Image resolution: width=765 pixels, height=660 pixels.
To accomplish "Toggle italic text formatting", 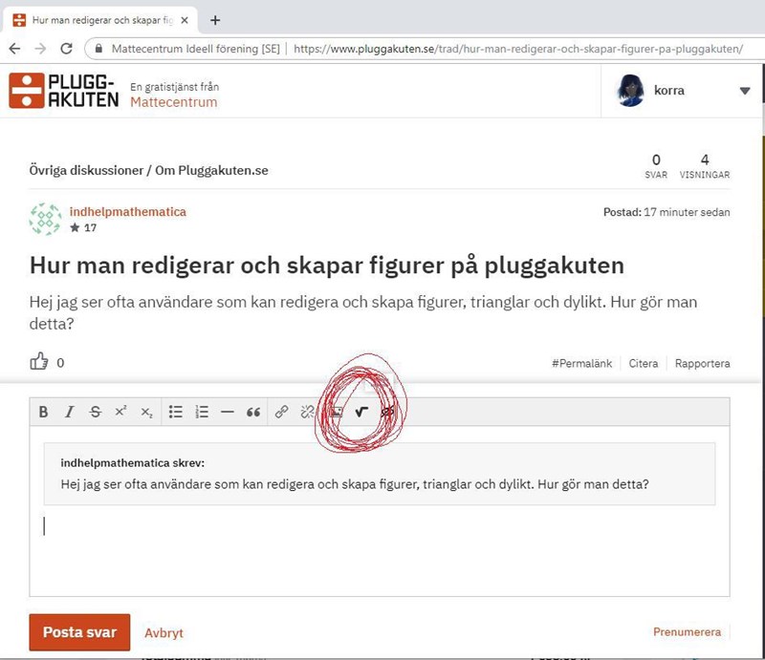I will click(69, 413).
